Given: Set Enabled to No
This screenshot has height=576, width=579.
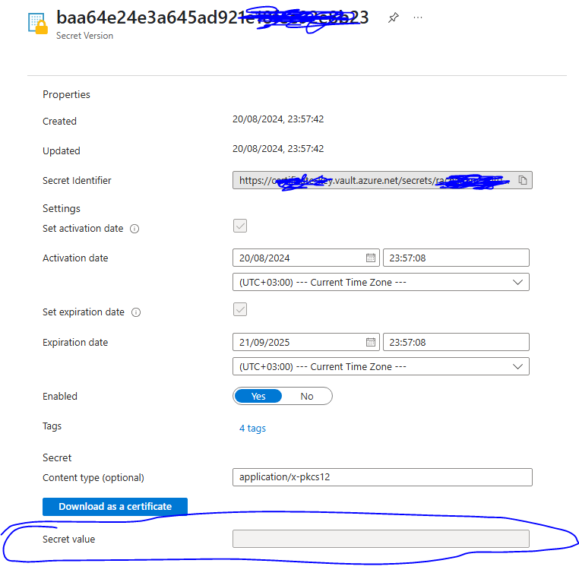Looking at the screenshot, I should (307, 396).
